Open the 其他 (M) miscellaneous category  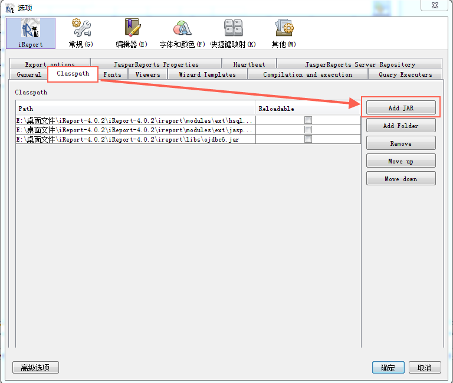pyautogui.click(x=284, y=33)
